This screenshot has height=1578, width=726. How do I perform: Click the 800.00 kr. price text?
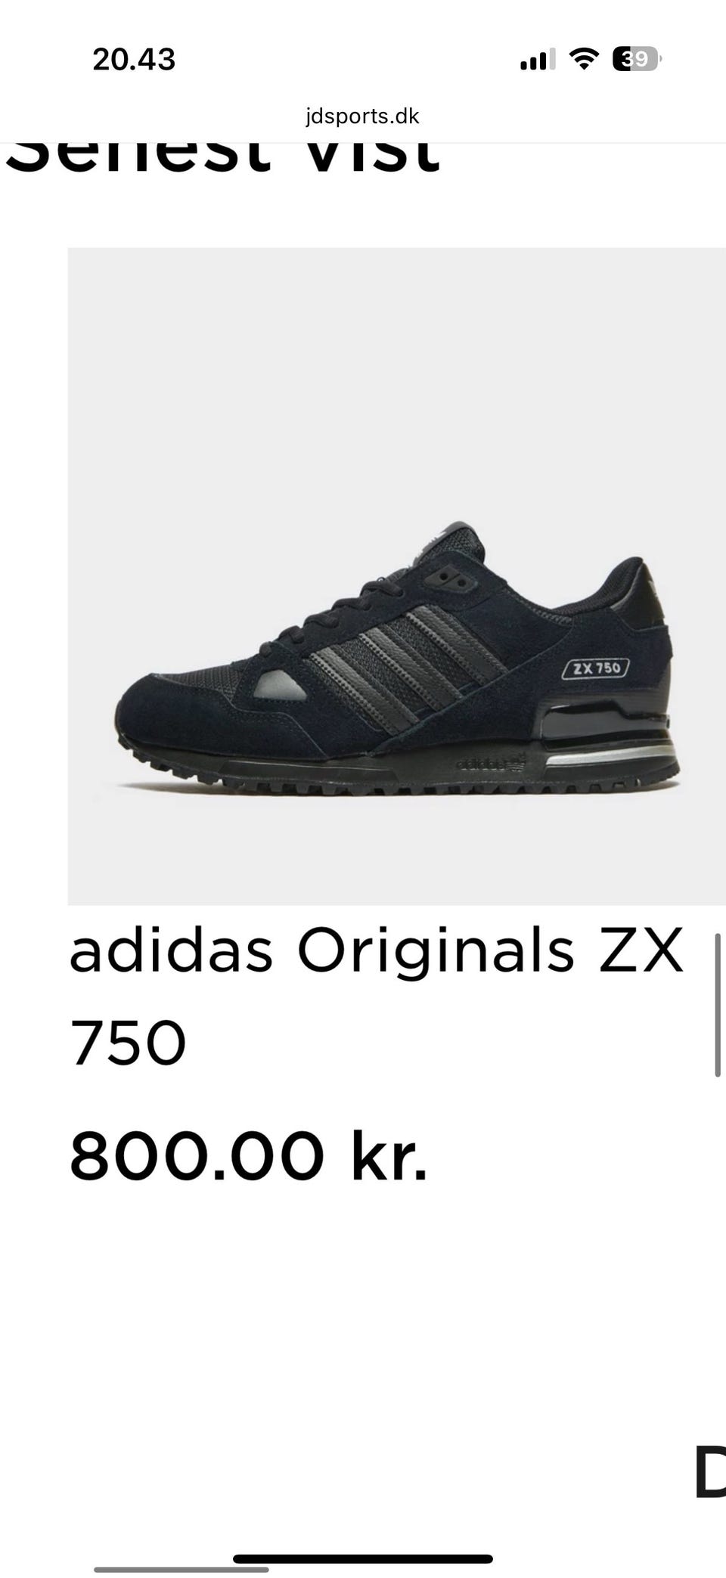click(x=249, y=1155)
